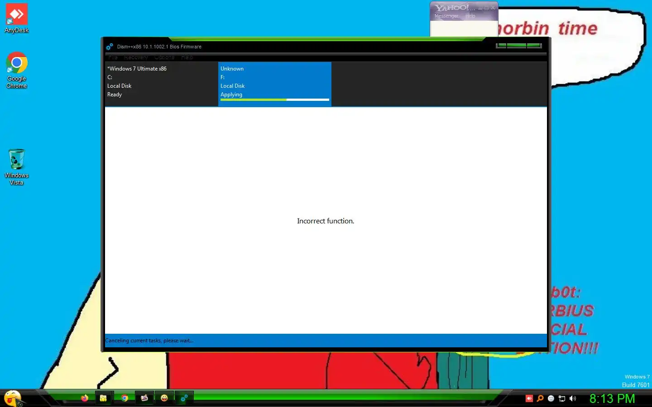
Task: Click the smiley-face Start button
Action: point(13,398)
